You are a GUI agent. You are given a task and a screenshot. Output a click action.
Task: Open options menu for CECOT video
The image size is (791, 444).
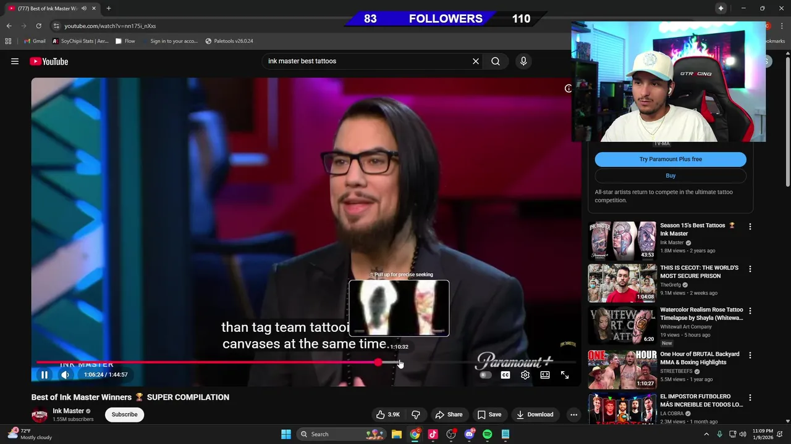[750, 269]
